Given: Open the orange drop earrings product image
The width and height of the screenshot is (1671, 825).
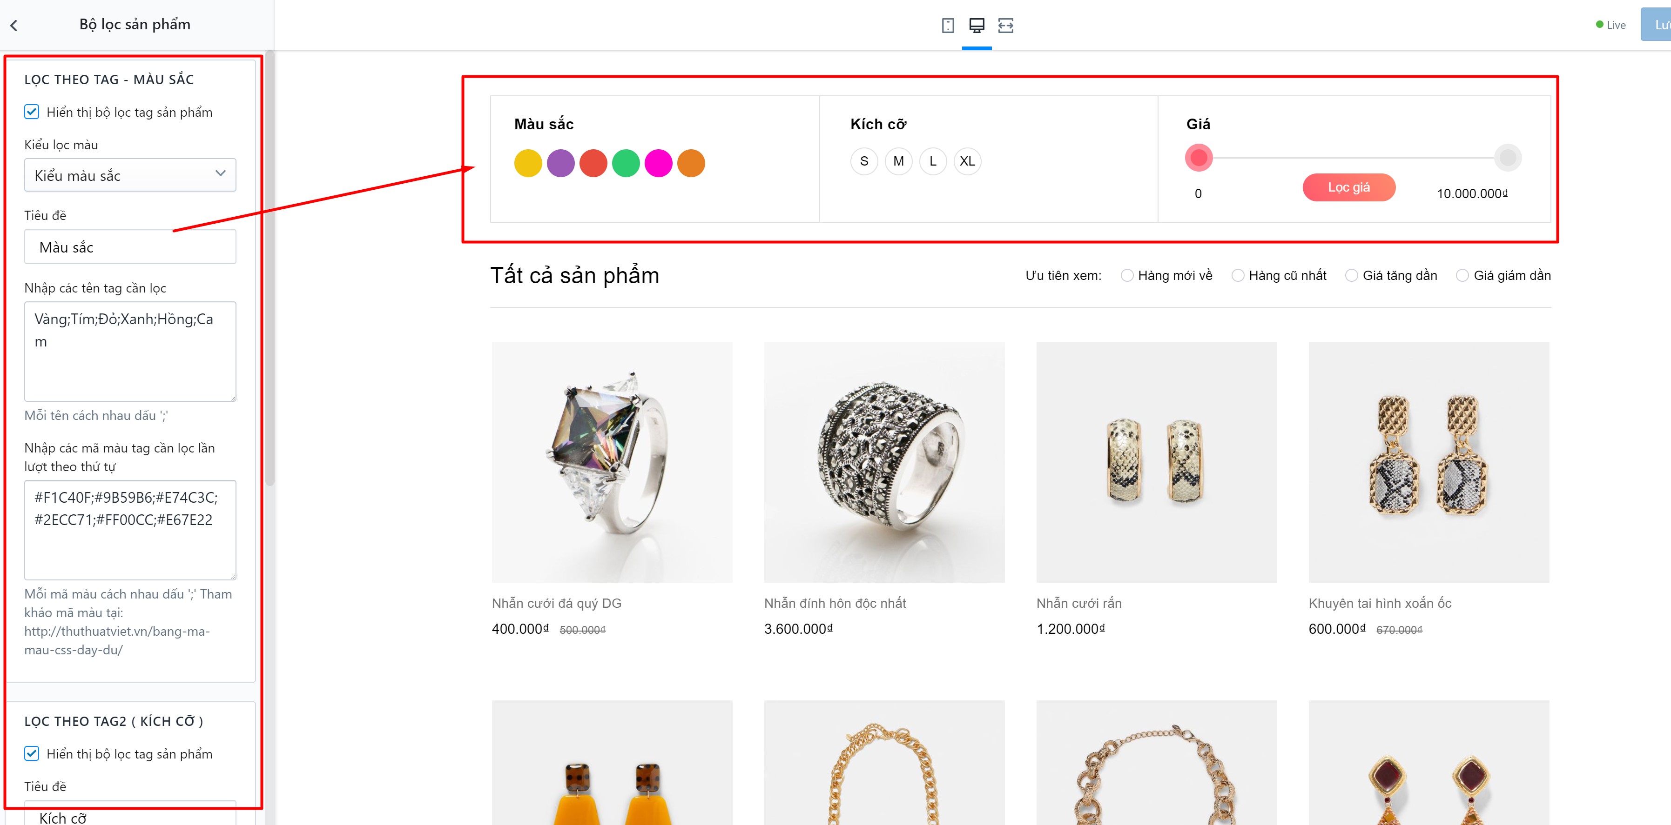Looking at the screenshot, I should tap(612, 762).
